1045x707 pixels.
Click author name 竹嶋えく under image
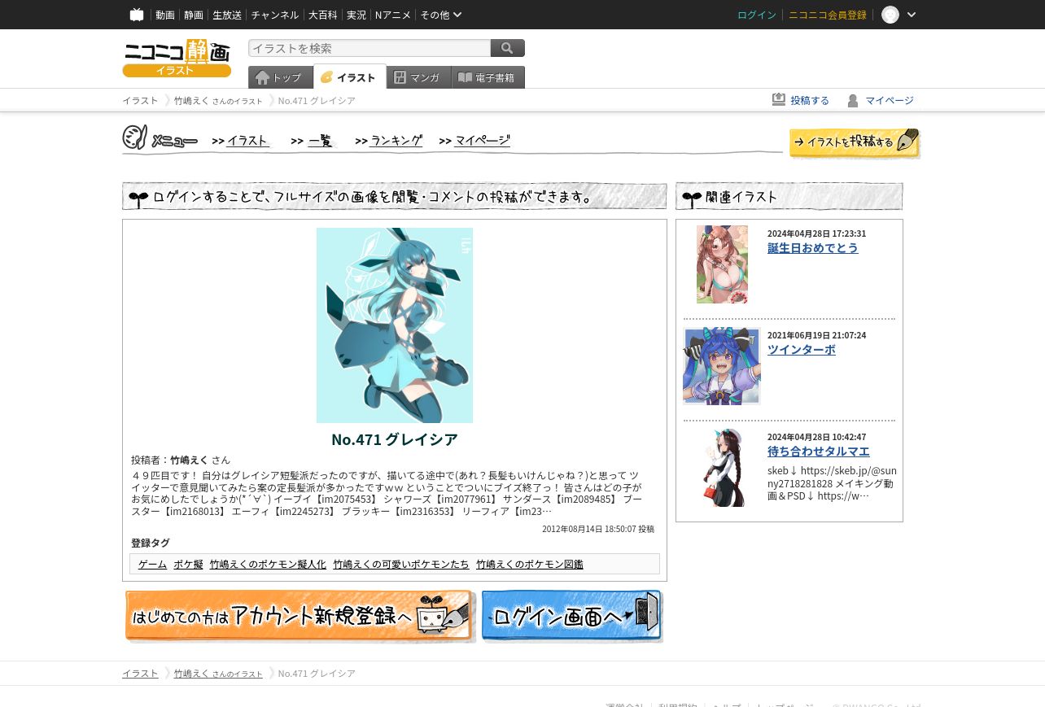pos(189,460)
